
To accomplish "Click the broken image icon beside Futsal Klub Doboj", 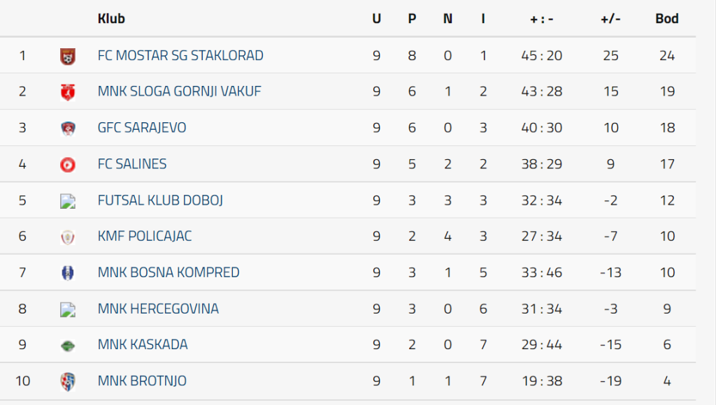I will click(x=67, y=201).
